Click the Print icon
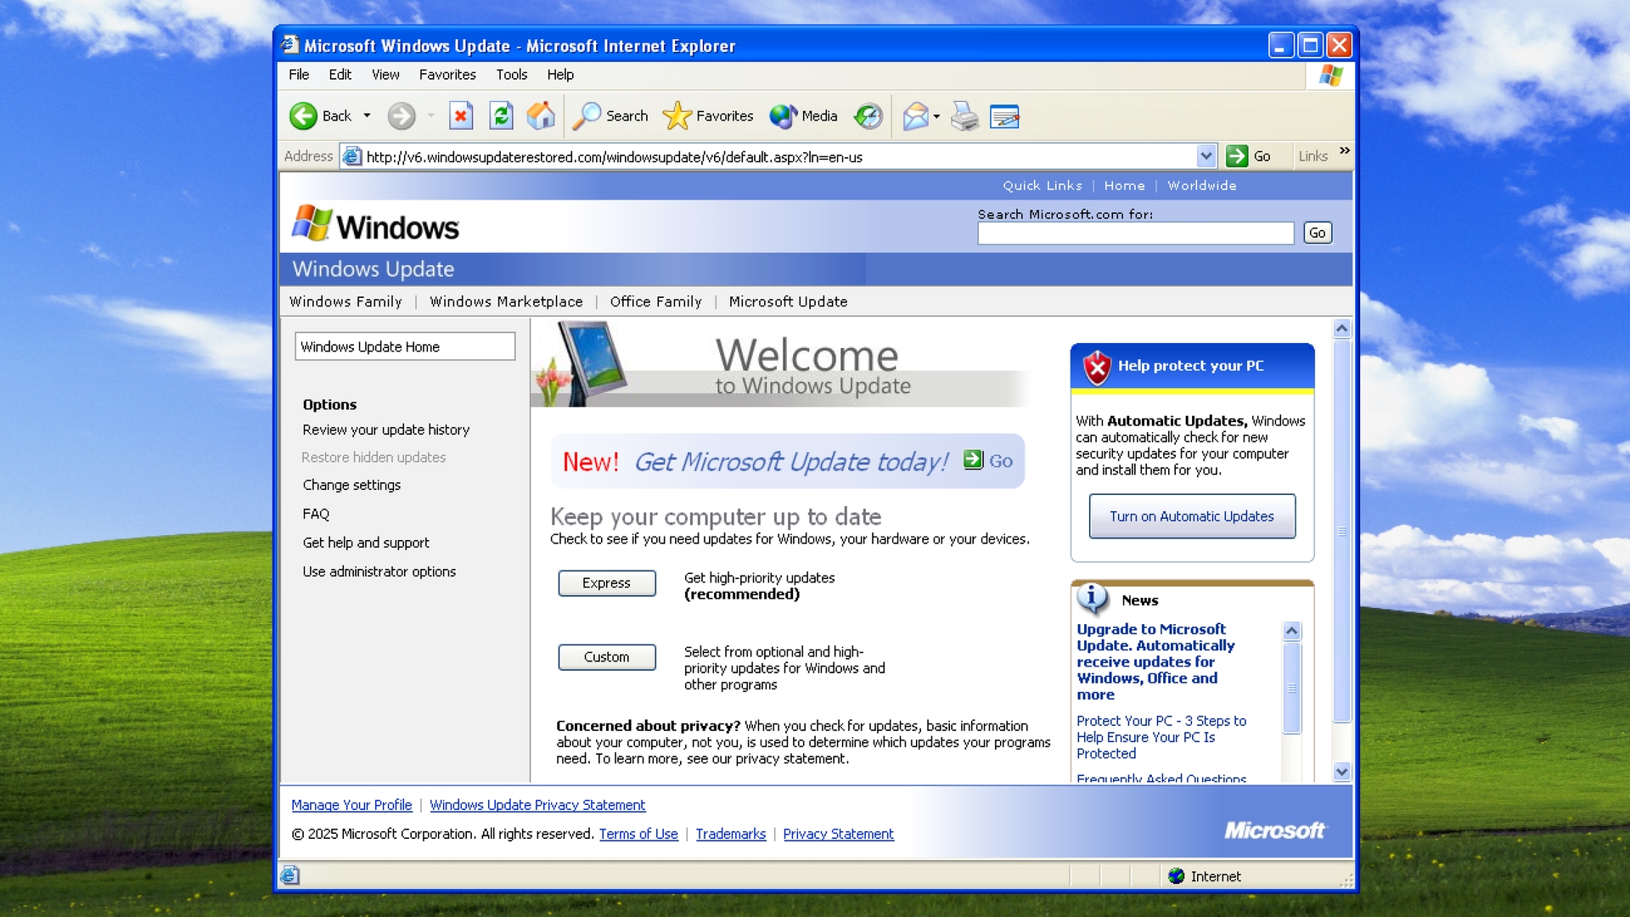Viewport: 1630px width, 917px height. (x=964, y=116)
